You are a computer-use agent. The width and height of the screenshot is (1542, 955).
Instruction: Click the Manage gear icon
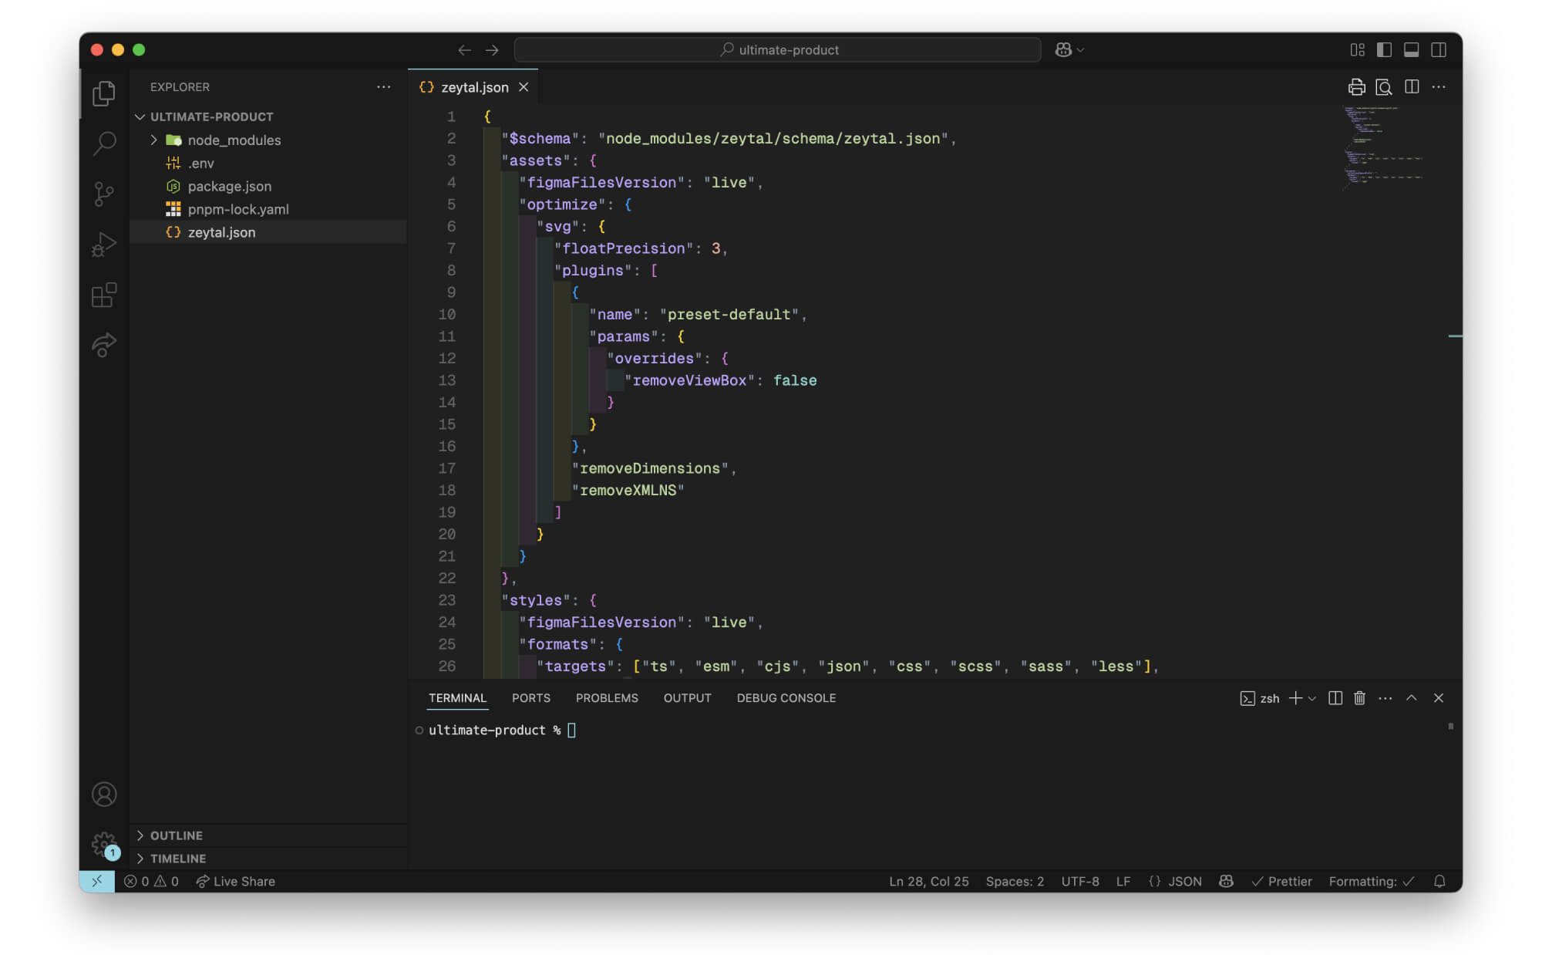click(x=104, y=844)
